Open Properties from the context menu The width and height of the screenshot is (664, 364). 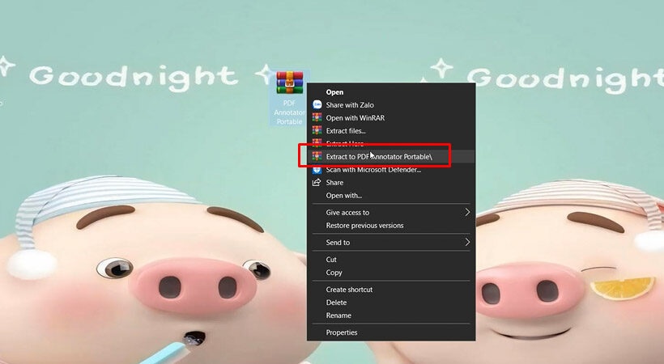coord(341,332)
